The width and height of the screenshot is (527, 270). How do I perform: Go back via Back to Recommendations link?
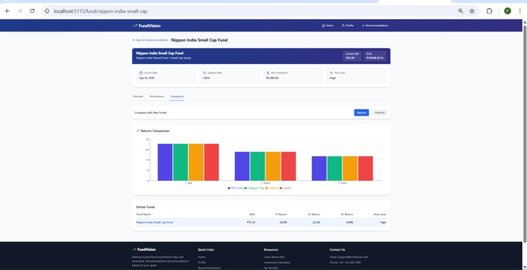tap(150, 40)
